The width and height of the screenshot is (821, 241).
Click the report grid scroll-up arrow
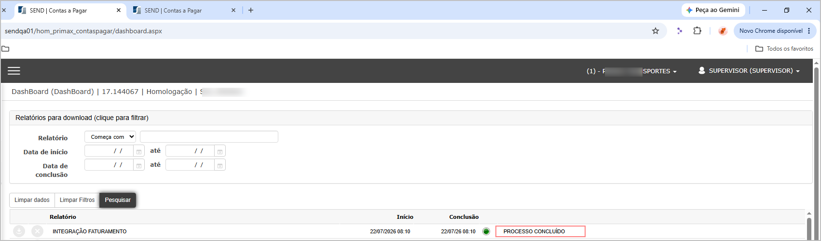[x=809, y=214]
